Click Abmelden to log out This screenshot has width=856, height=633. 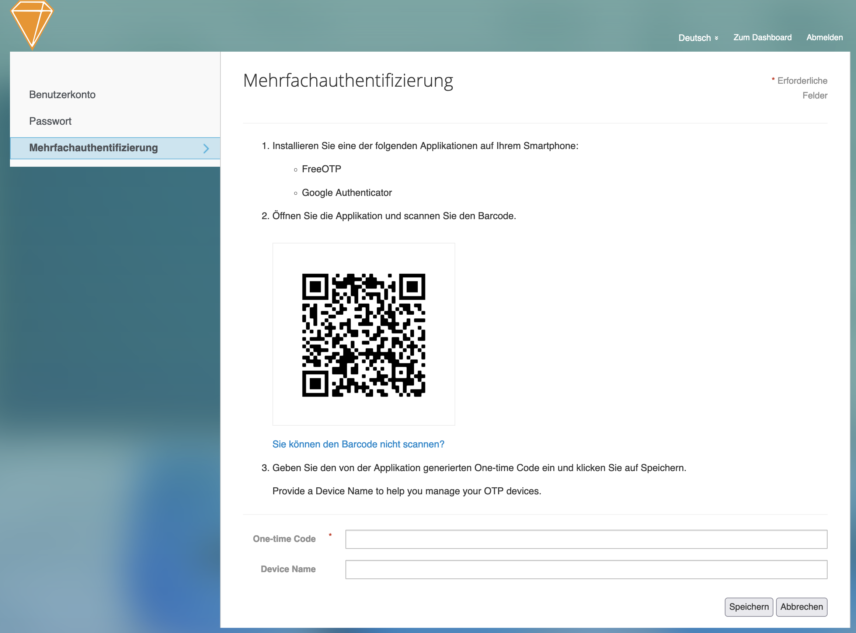[824, 38]
